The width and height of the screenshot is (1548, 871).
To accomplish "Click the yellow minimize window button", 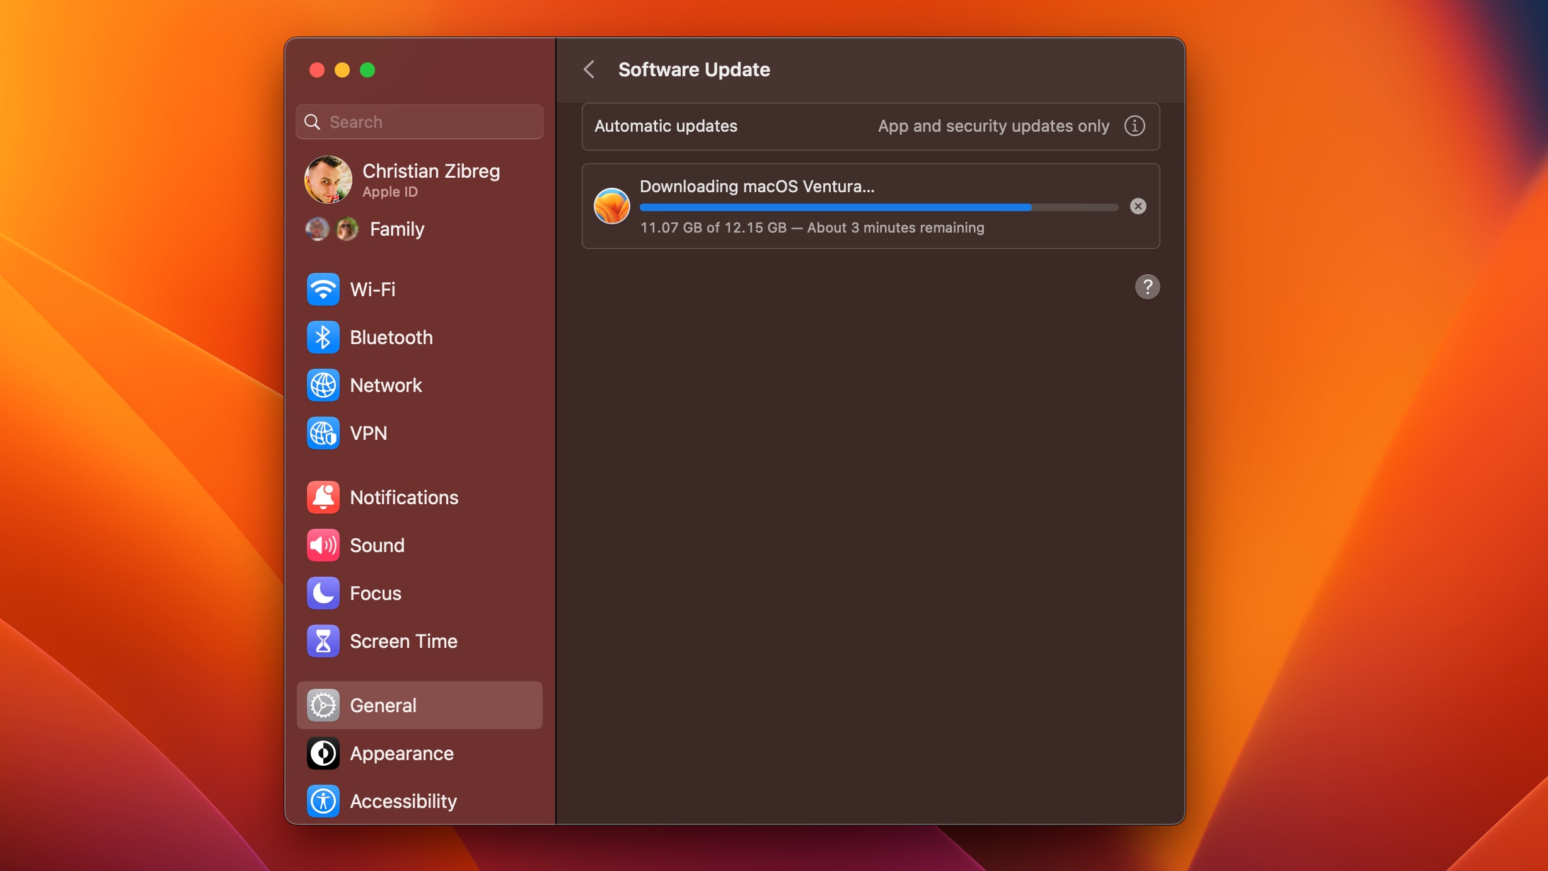I will (x=342, y=70).
